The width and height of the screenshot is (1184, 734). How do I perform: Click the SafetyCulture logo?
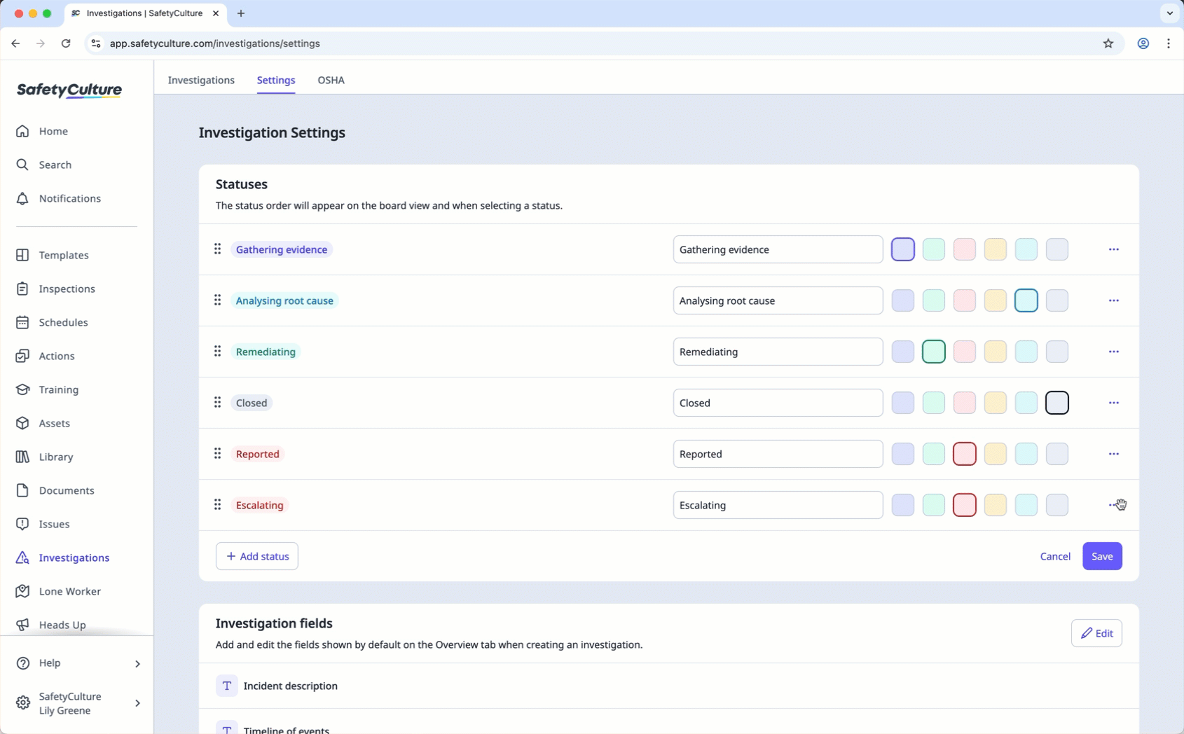click(69, 90)
